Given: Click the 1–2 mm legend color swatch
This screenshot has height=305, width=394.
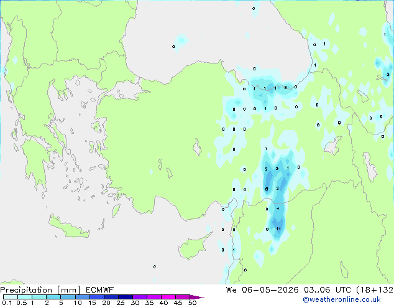Looking at the screenshot, I should tap(39, 297).
